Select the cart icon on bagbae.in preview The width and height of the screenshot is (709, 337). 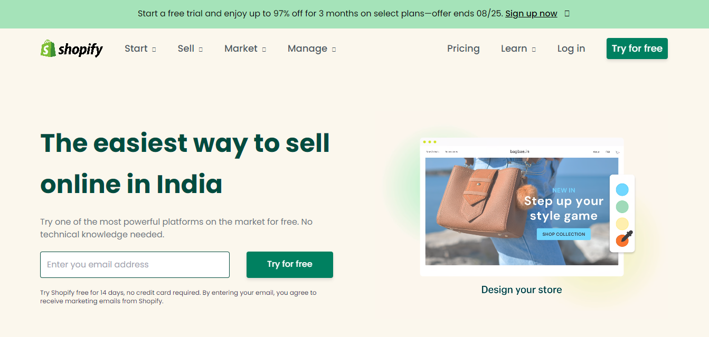coord(617,151)
